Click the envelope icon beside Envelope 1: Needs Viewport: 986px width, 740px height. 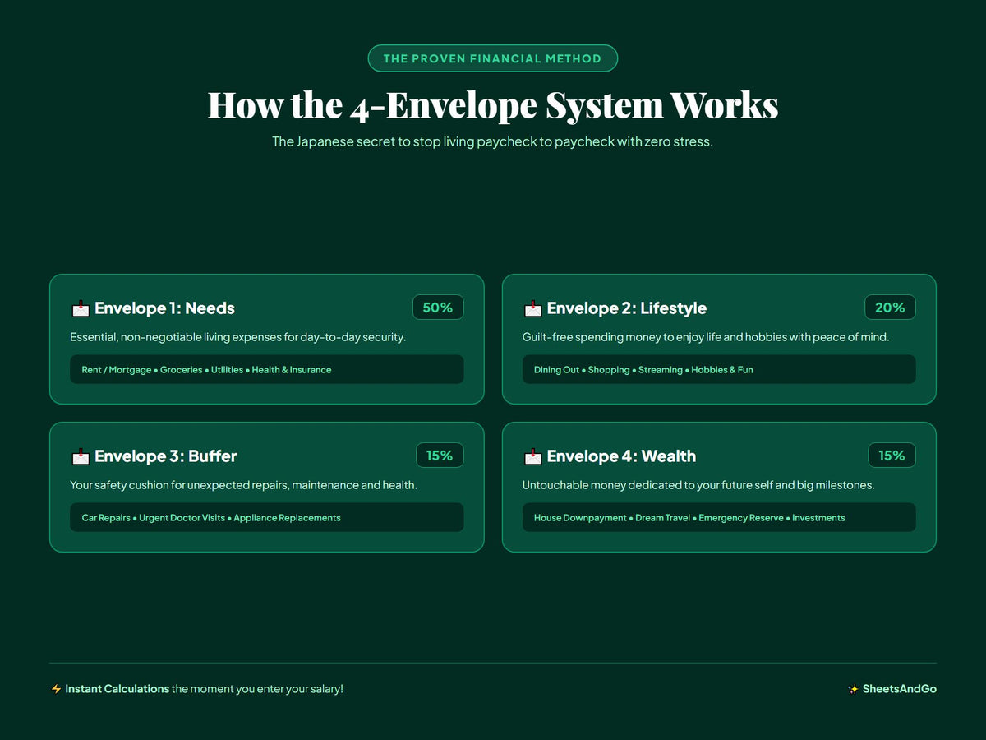pyautogui.click(x=81, y=308)
